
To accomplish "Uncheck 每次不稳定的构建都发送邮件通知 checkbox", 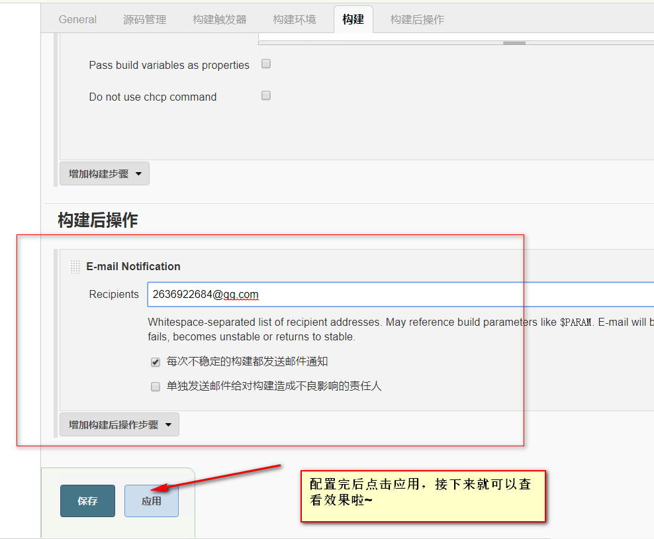I will [156, 362].
